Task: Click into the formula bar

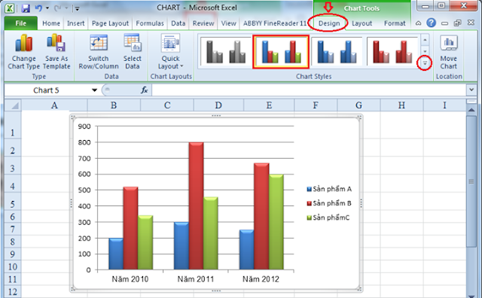Action: [x=309, y=90]
